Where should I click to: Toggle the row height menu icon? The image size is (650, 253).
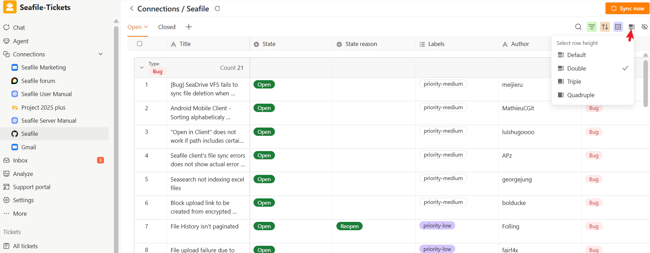click(631, 27)
